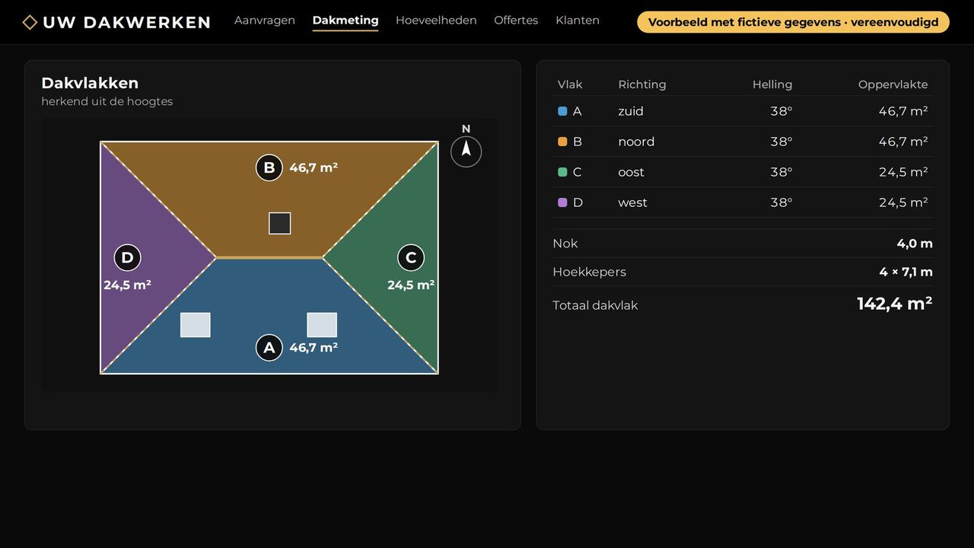The image size is (974, 548).
Task: Open the Aanvragen tab
Action: pyautogui.click(x=265, y=21)
